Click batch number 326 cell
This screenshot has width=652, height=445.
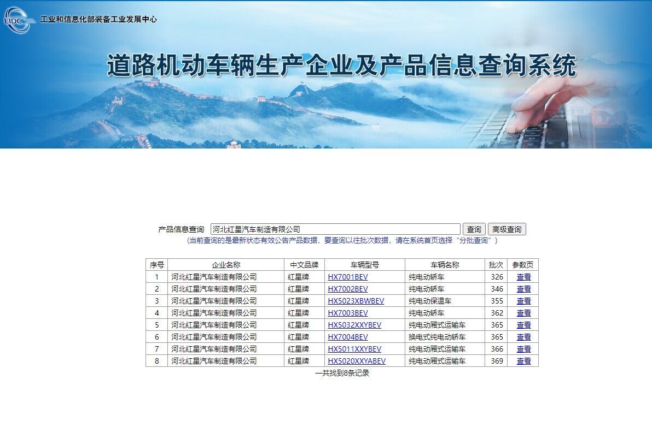[497, 277]
